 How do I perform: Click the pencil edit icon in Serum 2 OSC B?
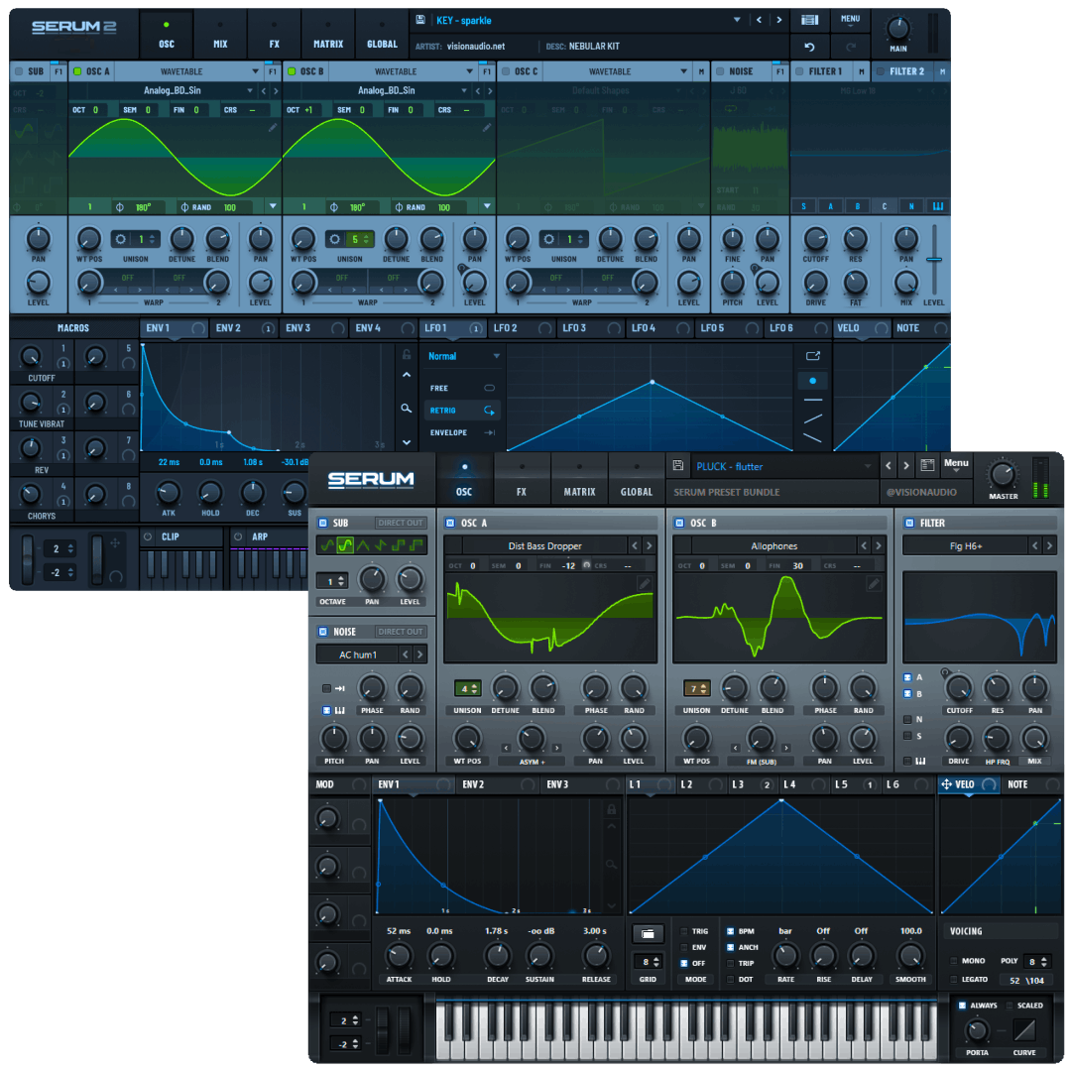(487, 128)
